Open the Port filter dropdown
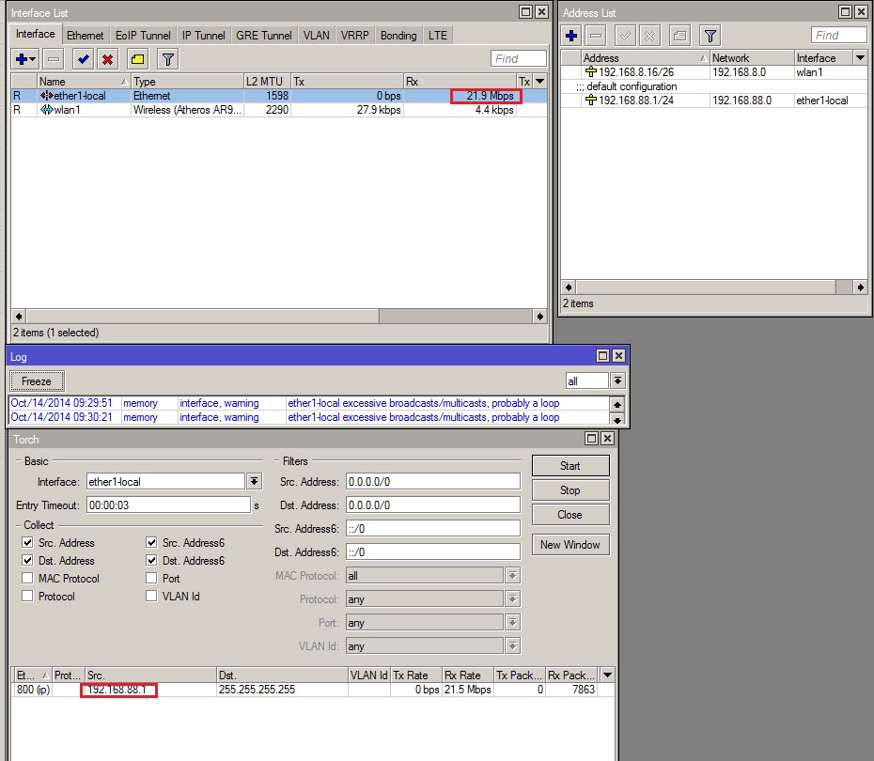This screenshot has height=761, width=874. pyautogui.click(x=513, y=622)
